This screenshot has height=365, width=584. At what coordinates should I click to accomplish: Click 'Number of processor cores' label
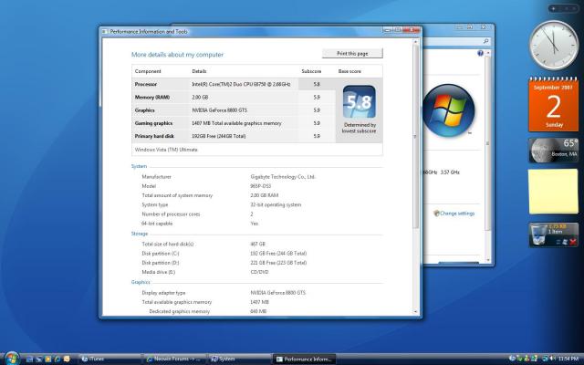(171, 214)
